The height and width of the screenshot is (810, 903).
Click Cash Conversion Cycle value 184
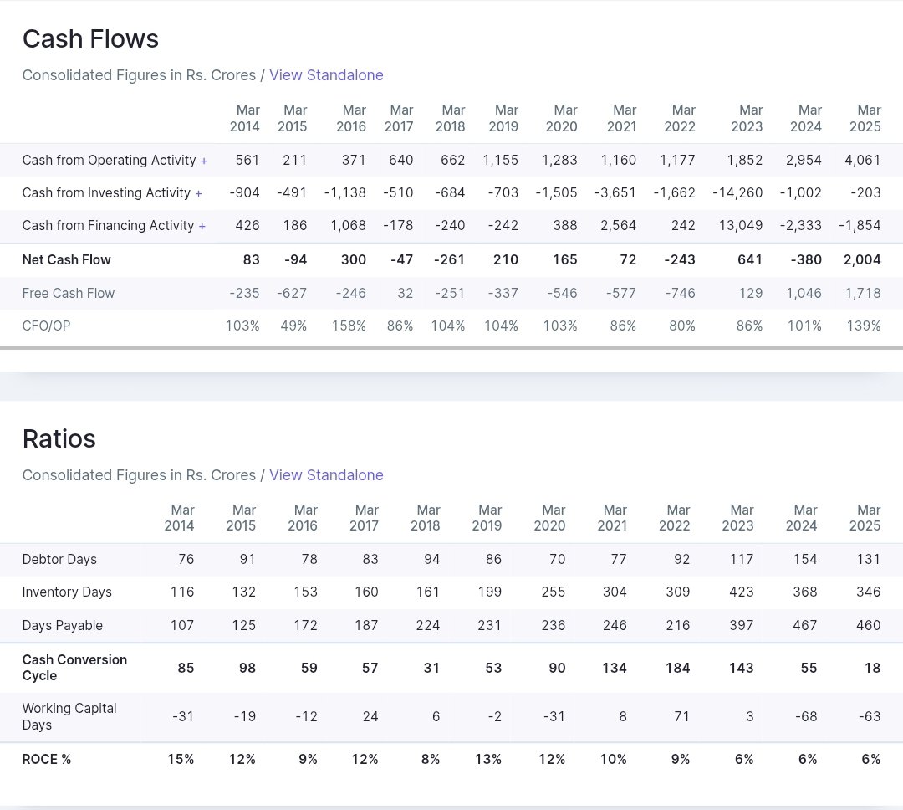(x=678, y=669)
